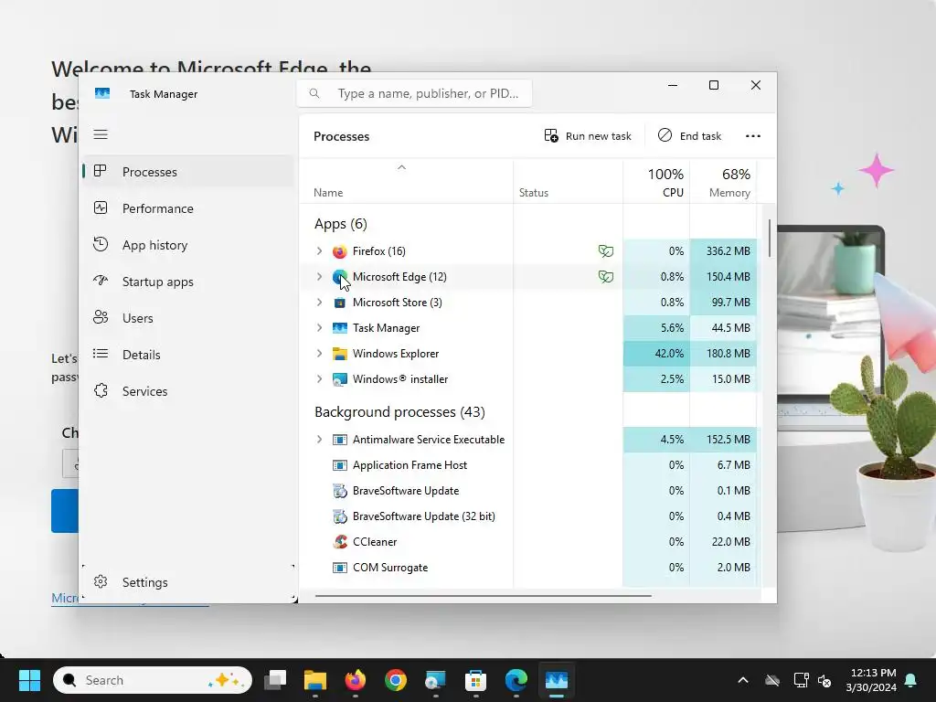Click the Microsoft Edge process icon

pos(340,277)
